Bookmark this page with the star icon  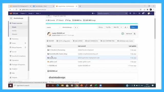pos(141,9)
